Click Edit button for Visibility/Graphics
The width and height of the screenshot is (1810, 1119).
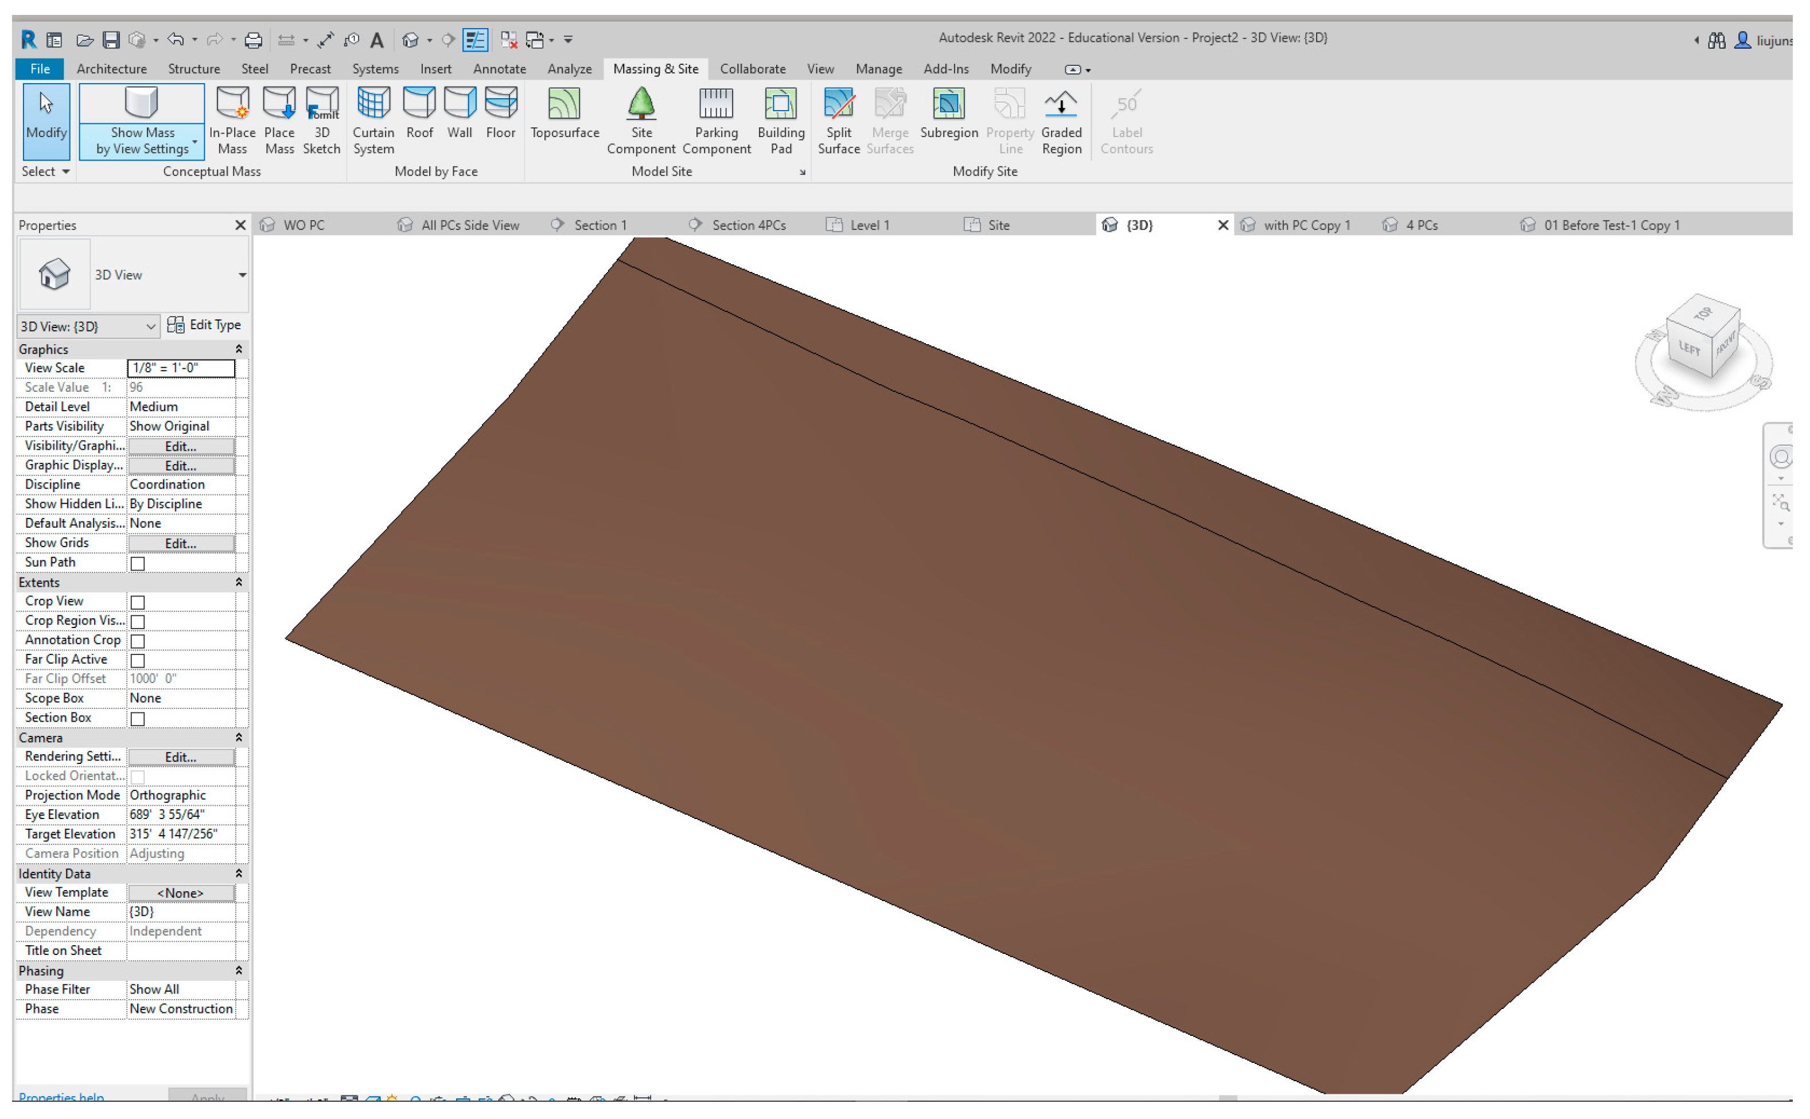pos(181,446)
